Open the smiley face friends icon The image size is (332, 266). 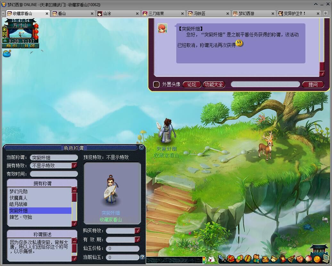[x=317, y=259]
